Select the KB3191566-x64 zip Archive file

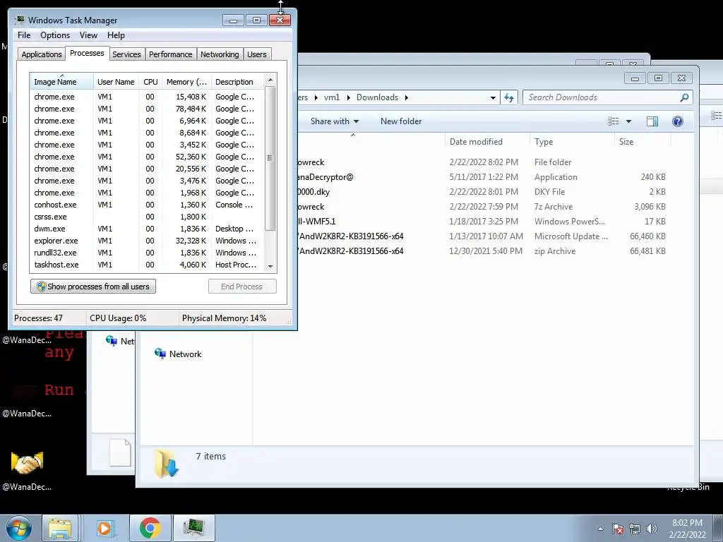pos(482,251)
